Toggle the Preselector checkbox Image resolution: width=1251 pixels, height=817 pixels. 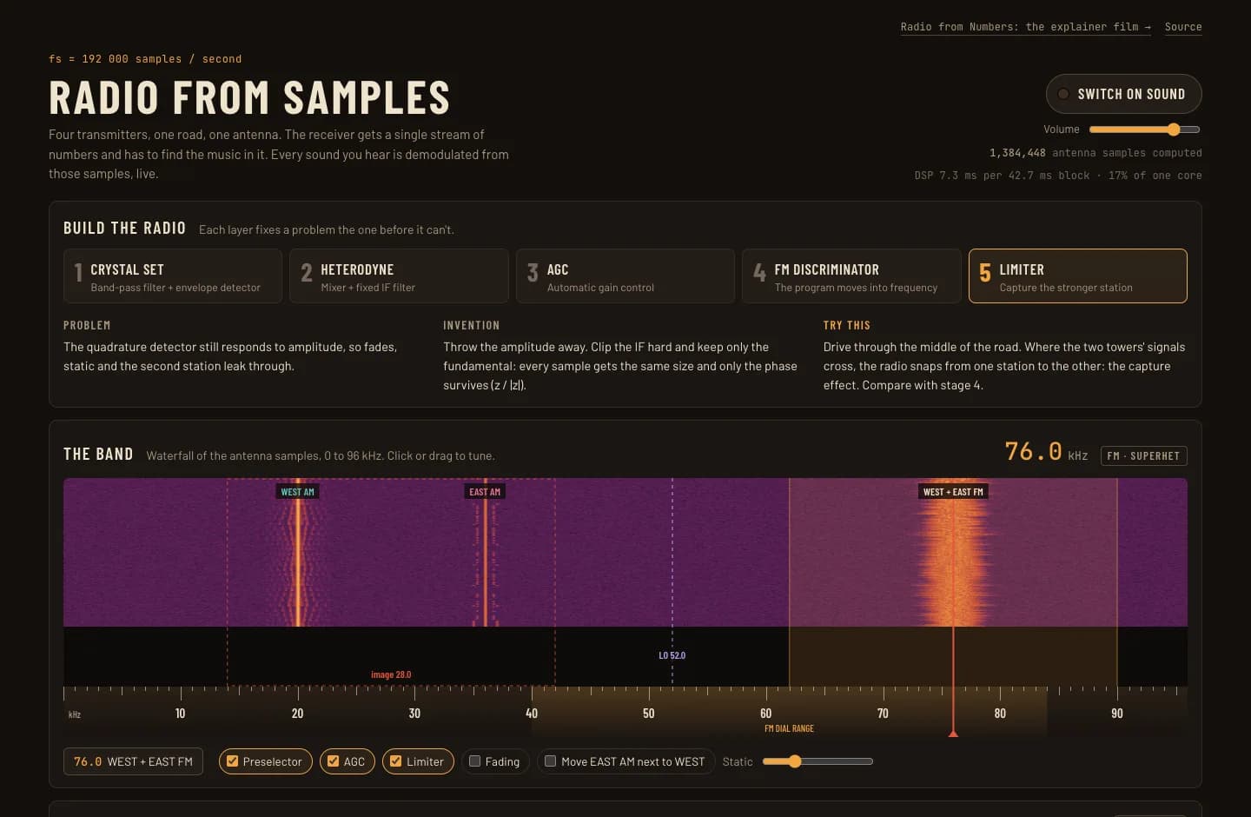pos(233,761)
